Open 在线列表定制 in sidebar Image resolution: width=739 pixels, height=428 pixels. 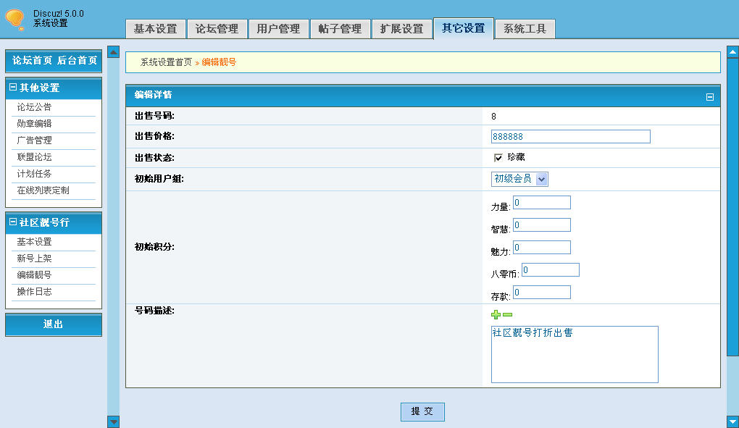(x=43, y=190)
